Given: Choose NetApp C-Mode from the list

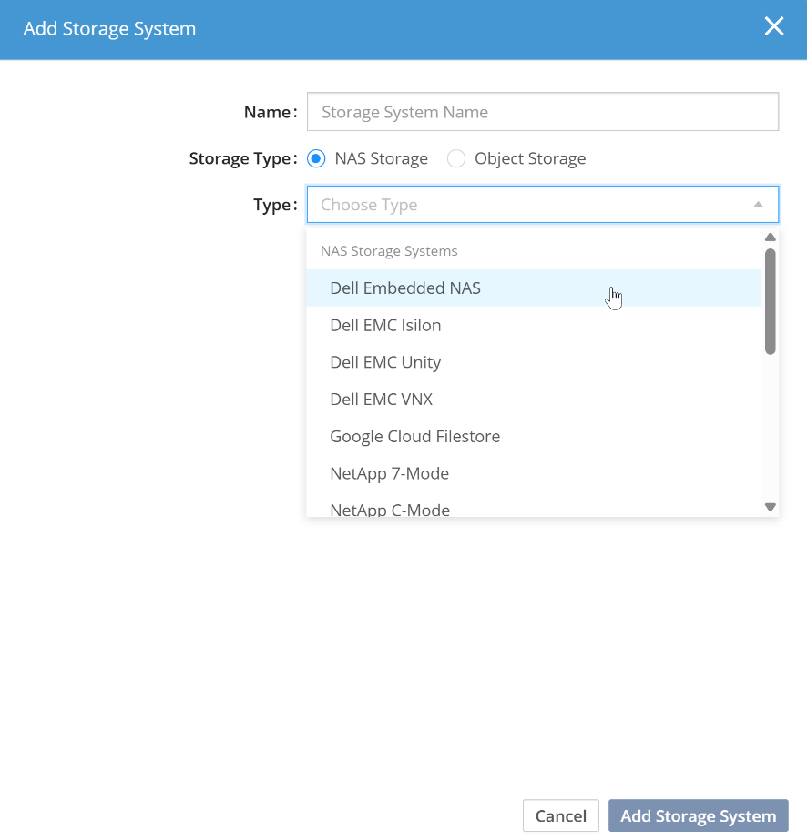Looking at the screenshot, I should pos(534,507).
